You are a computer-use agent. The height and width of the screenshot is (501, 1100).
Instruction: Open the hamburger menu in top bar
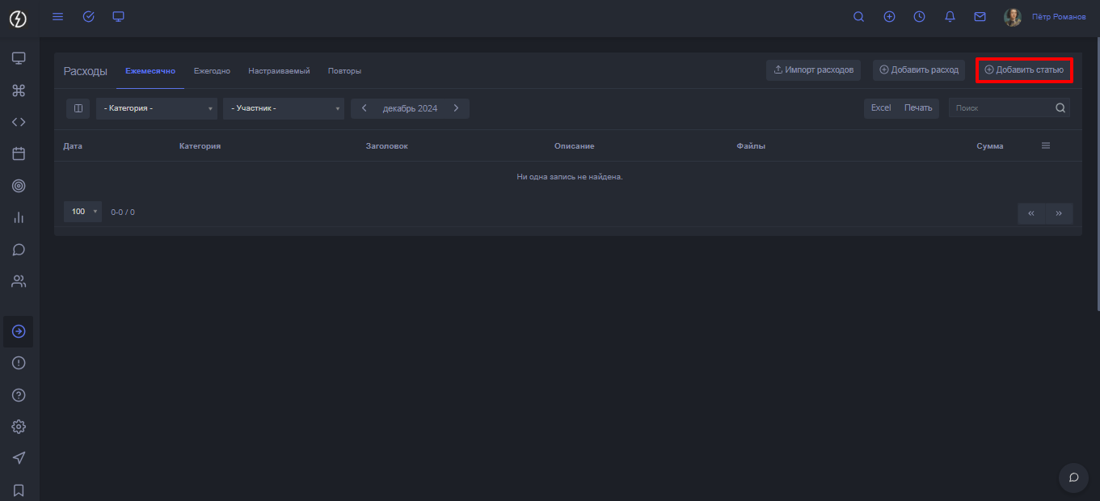tap(57, 16)
